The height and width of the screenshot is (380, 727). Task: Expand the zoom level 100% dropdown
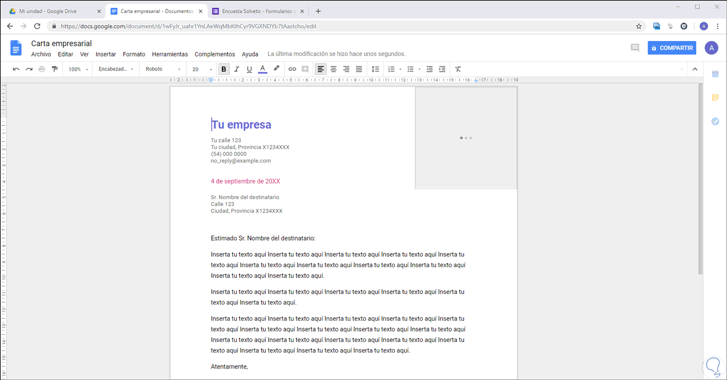(x=78, y=69)
